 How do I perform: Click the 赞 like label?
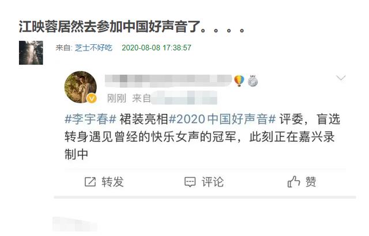(x=311, y=181)
